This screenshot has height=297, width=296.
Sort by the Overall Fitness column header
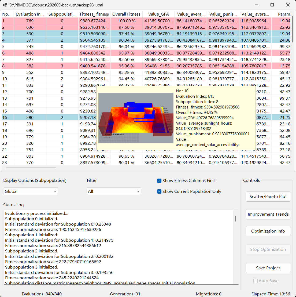point(126,14)
